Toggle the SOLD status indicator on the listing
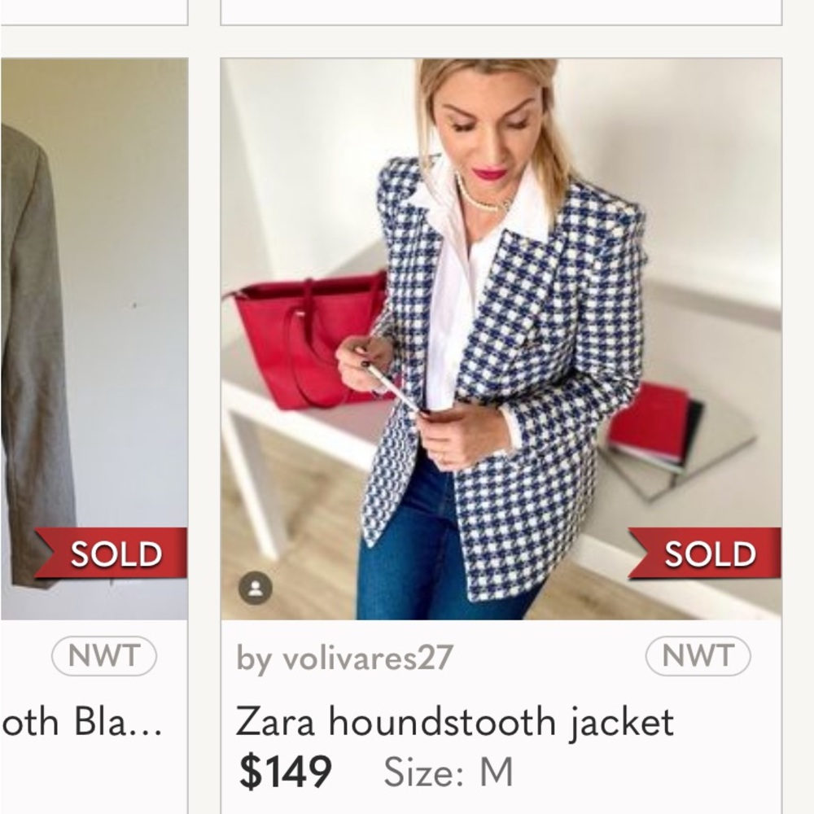This screenshot has height=814, width=814. pyautogui.click(x=708, y=554)
